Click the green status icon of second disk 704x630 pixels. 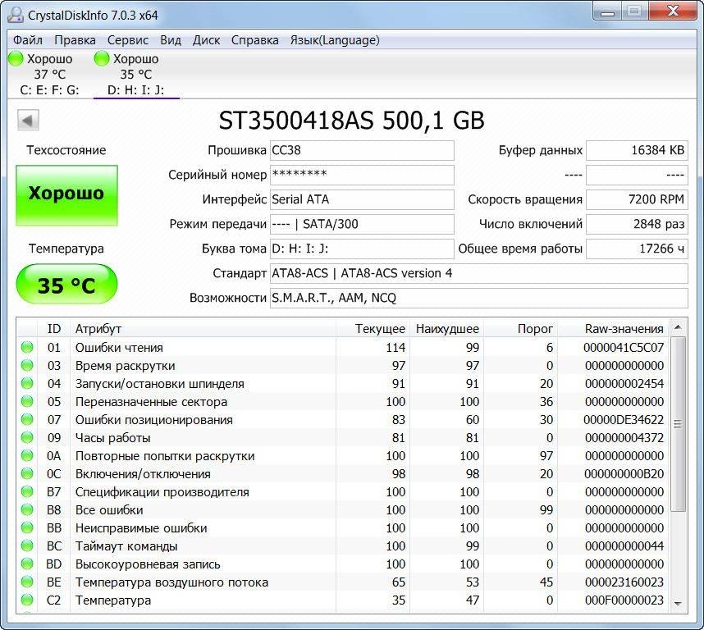(x=102, y=58)
